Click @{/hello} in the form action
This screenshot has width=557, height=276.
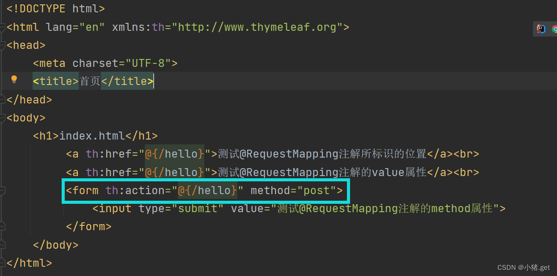coord(207,191)
